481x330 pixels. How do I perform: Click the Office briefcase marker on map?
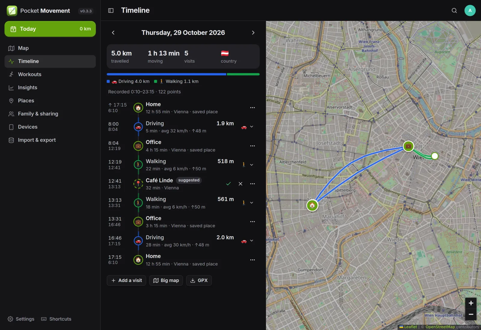(x=409, y=146)
